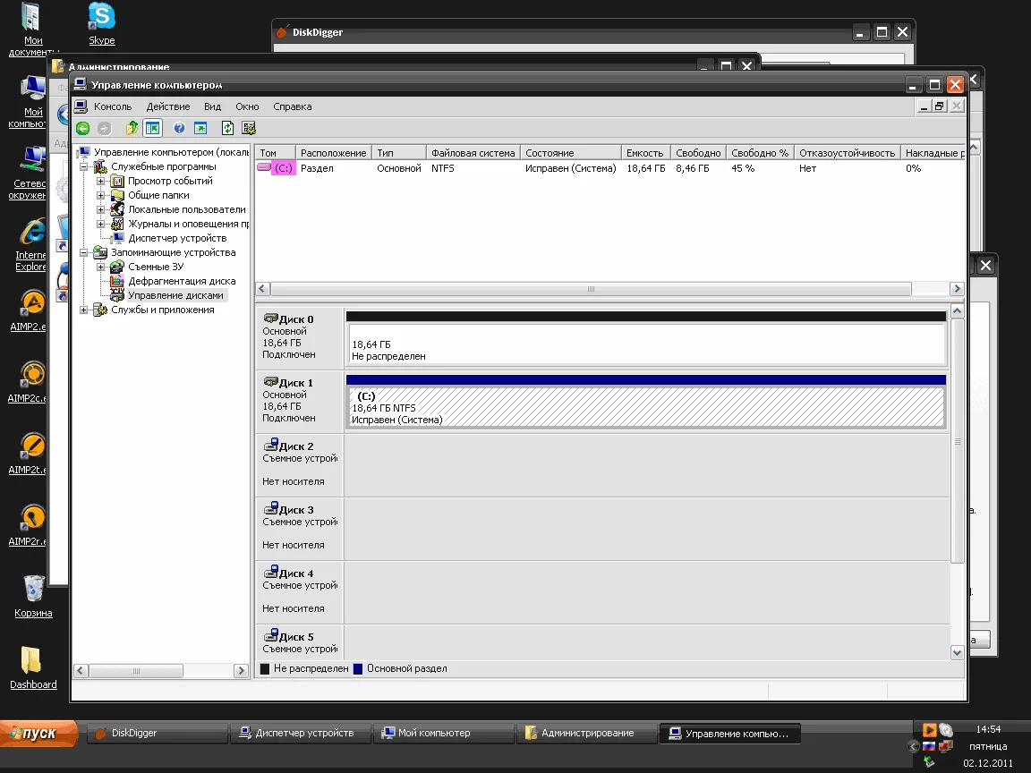Click the '8,46 ГБ' free space cell

click(693, 168)
